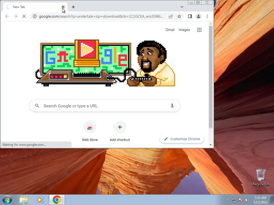Click scrollbar down arrow

211,145
